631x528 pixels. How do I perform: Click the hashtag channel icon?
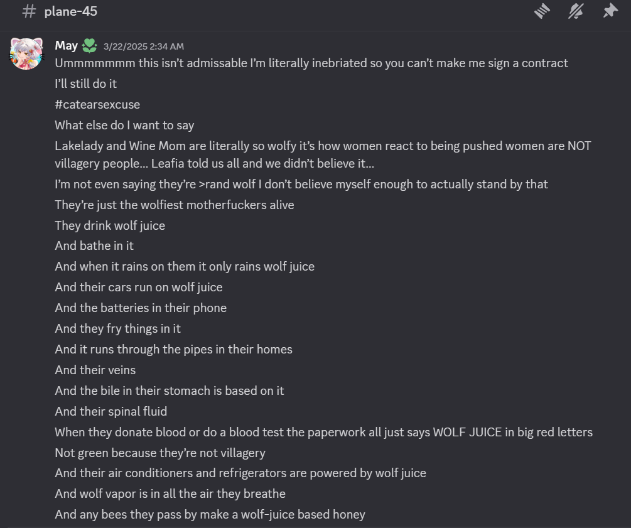point(29,11)
